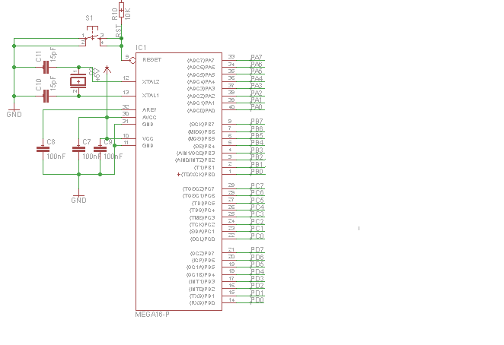Click the C7 capacitor name label
The width and height of the screenshot is (504, 345).
[87, 142]
